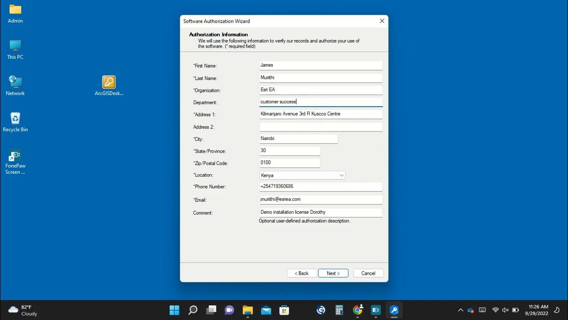Click the Cancel button
Screen dimensions: 568x320
[x=368, y=273]
